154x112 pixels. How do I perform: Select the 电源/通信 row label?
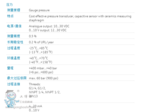coord(14,26)
